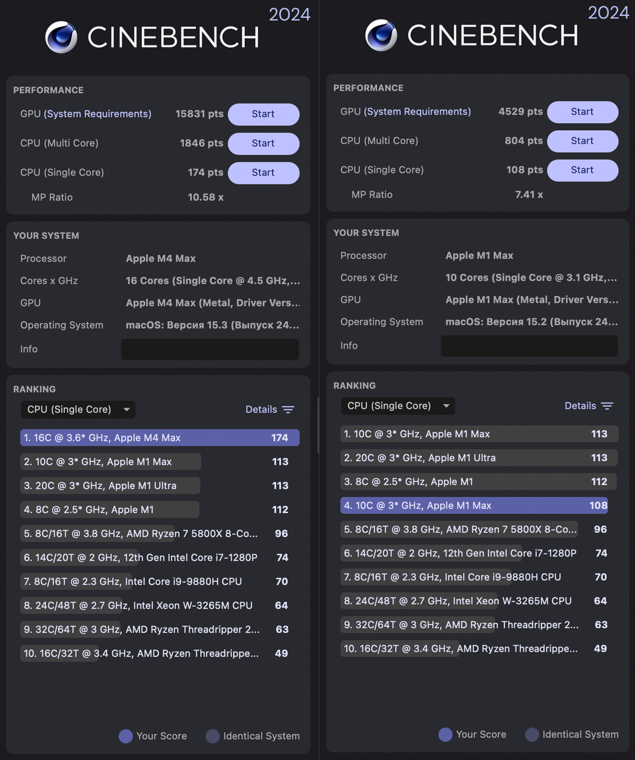Click the 804 pts multi core score

click(x=524, y=141)
